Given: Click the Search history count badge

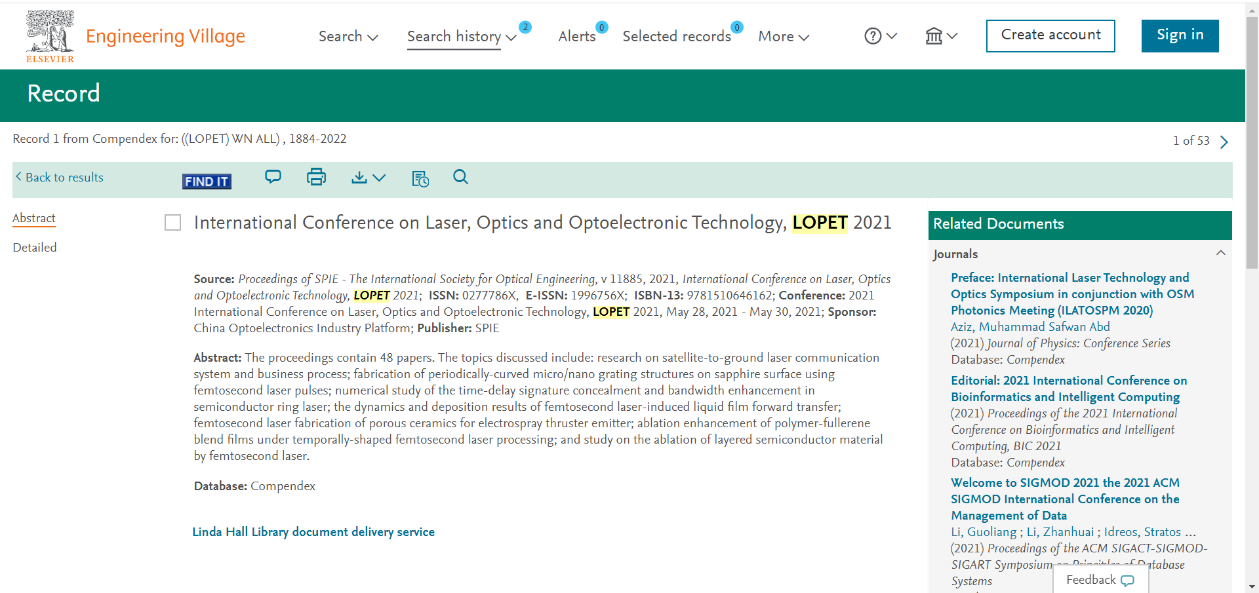Looking at the screenshot, I should click(x=525, y=27).
